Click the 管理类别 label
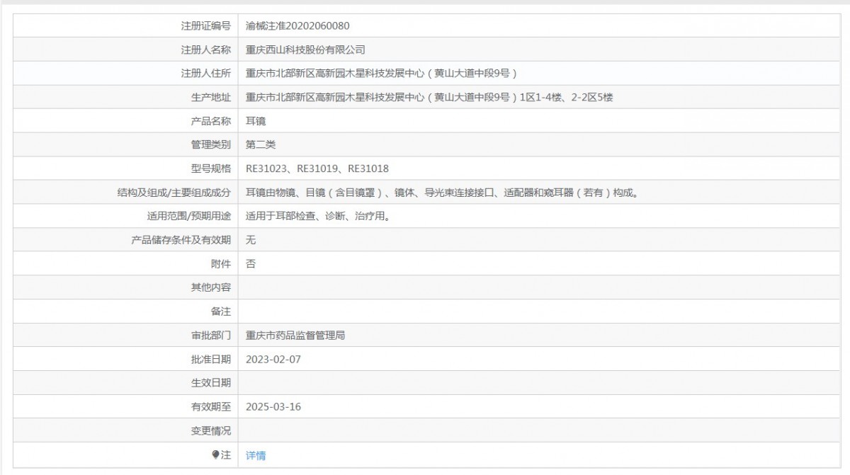 point(211,145)
